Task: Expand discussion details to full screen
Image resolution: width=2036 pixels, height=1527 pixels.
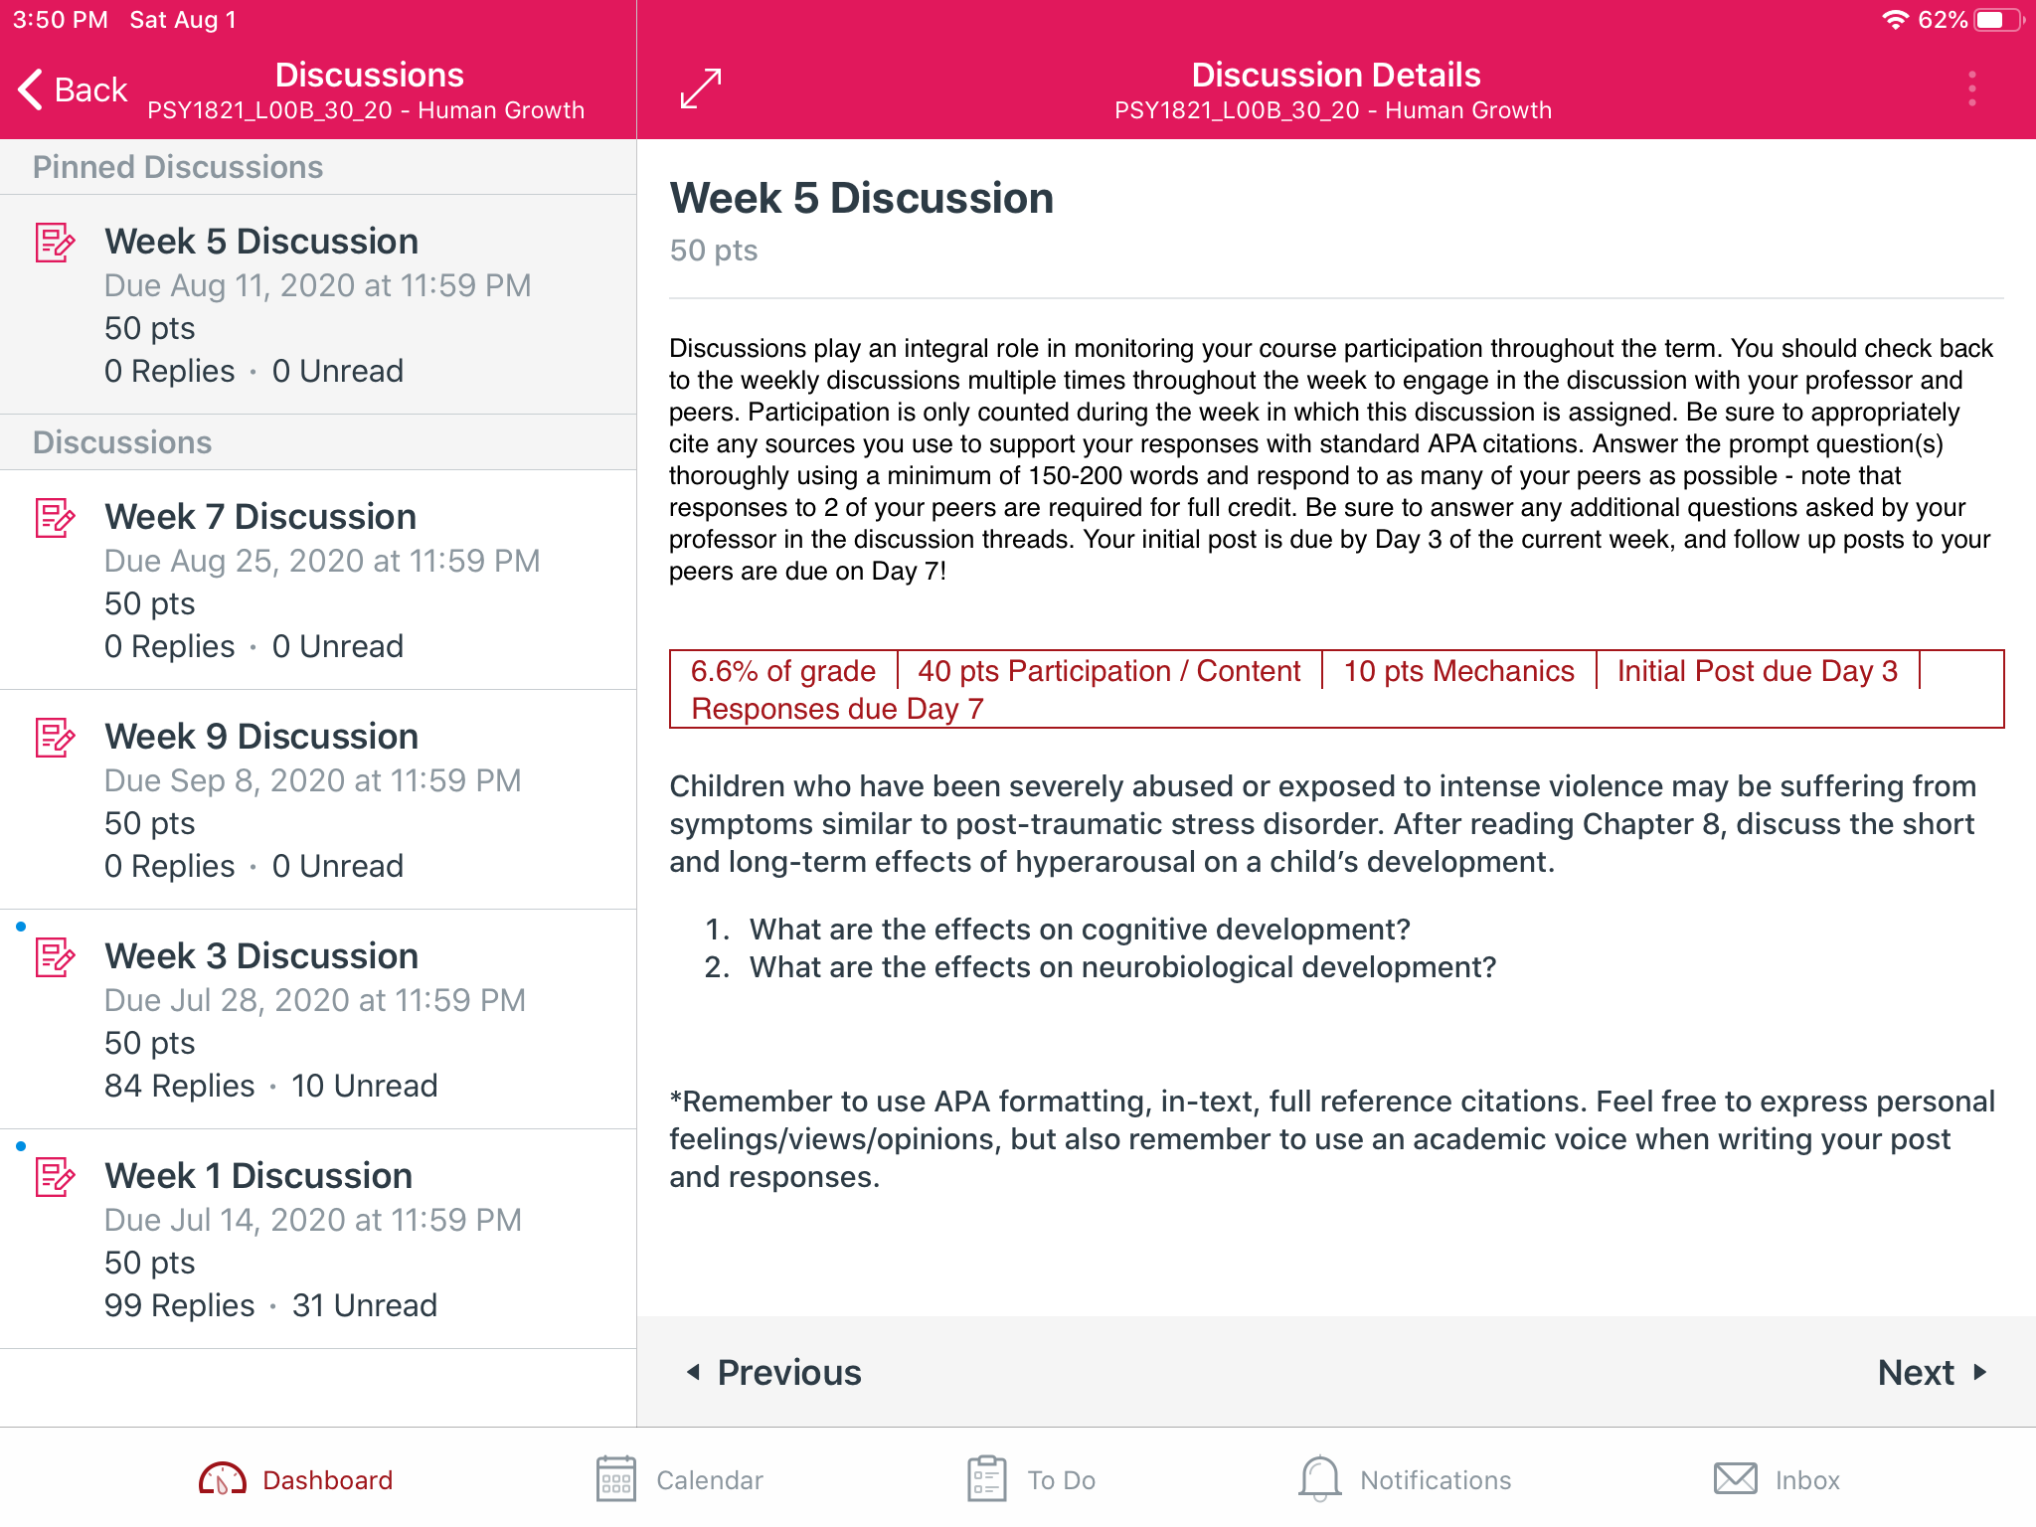Action: point(701,88)
